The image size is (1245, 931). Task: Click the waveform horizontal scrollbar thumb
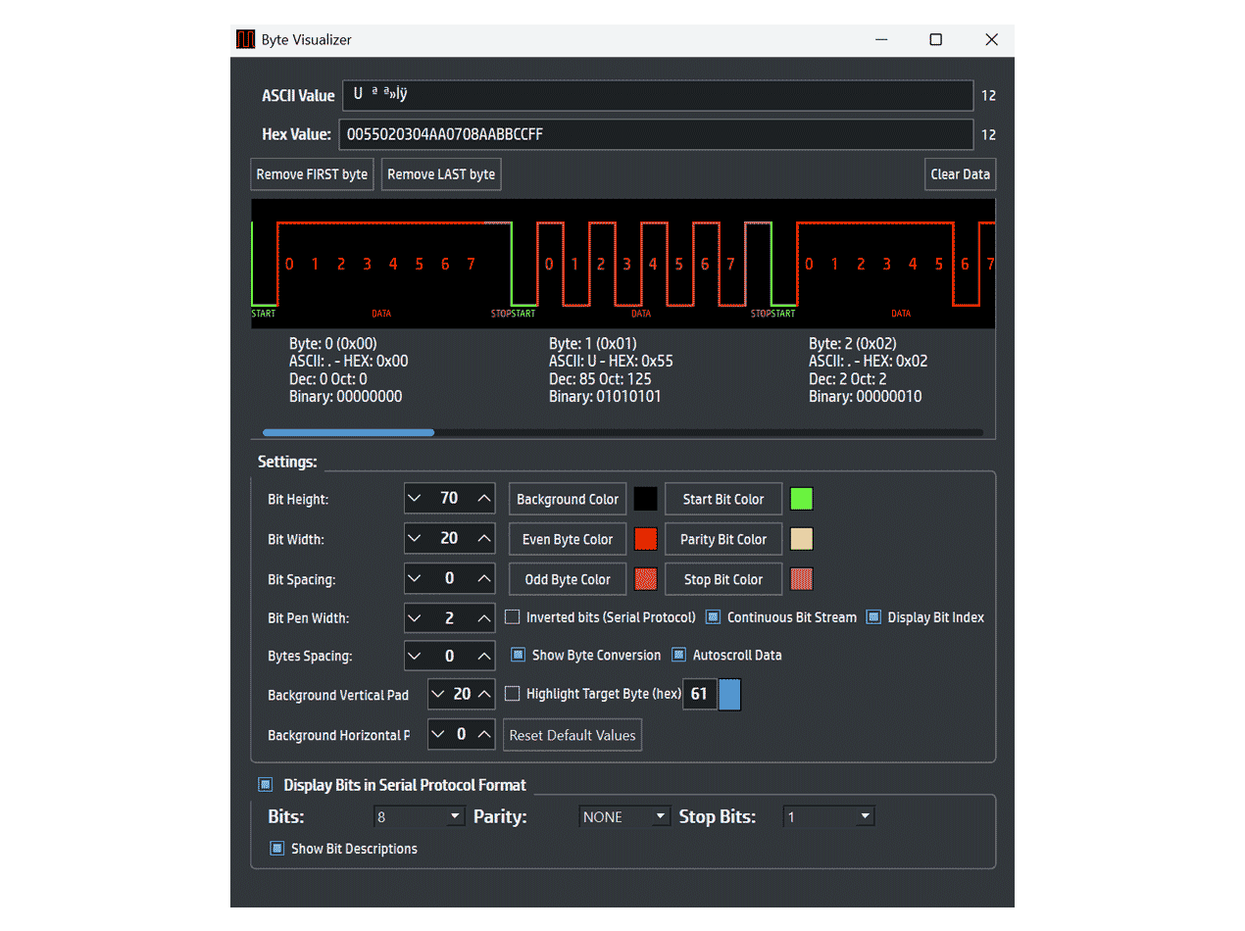[348, 432]
